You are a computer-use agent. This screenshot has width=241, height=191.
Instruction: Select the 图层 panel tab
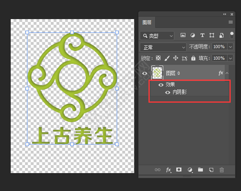coord(147,22)
